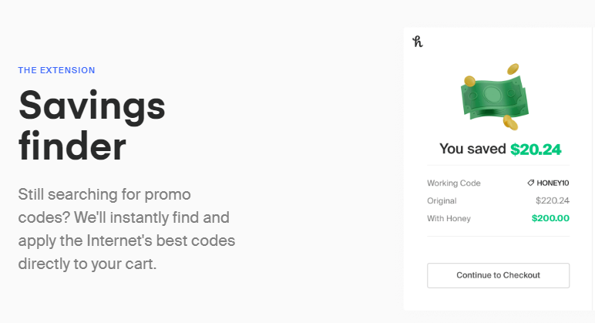
Task: Click 'directly to your cart' text line
Action: (87, 264)
